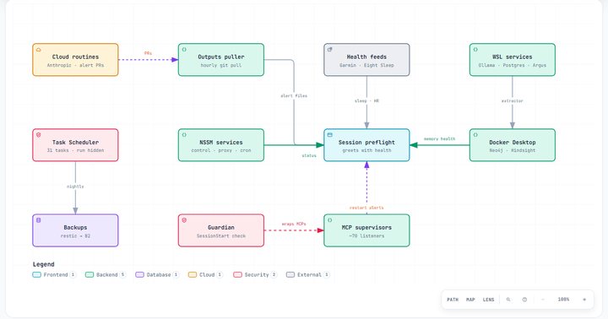This screenshot has height=319, width=608.
Task: Click the external-link icon on Health feeds node
Action: 330,50
